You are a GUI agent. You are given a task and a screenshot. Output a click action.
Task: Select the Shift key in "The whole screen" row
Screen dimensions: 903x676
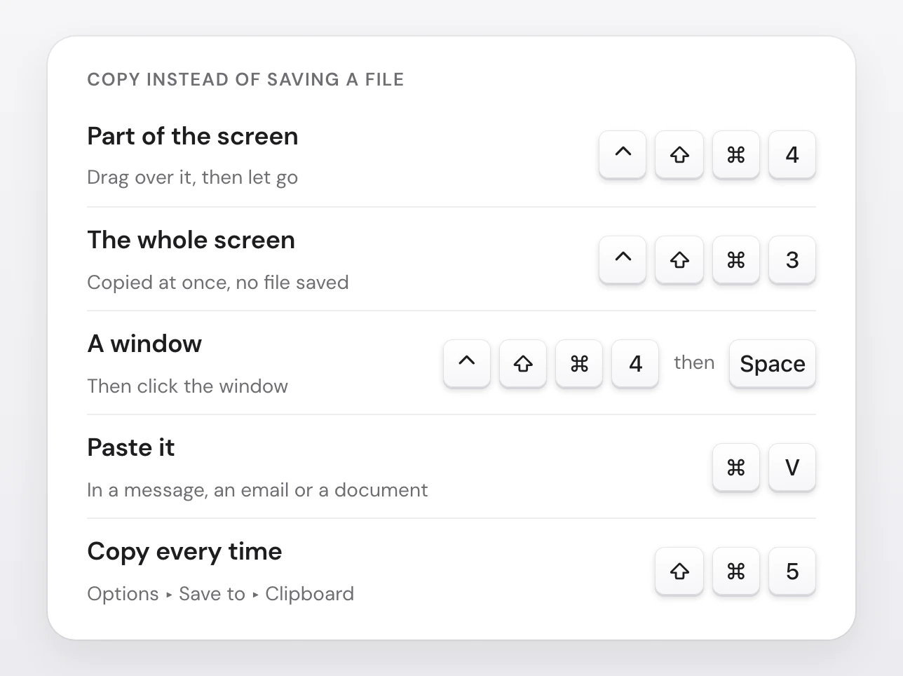[679, 259]
